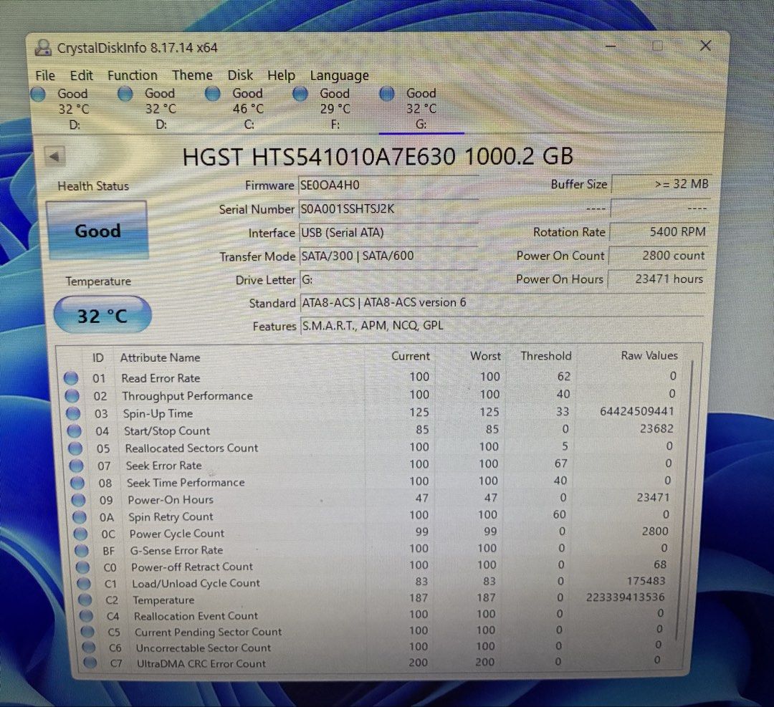The image size is (774, 707).
Task: Click the blue status orb for drive F:
Action: [x=300, y=94]
